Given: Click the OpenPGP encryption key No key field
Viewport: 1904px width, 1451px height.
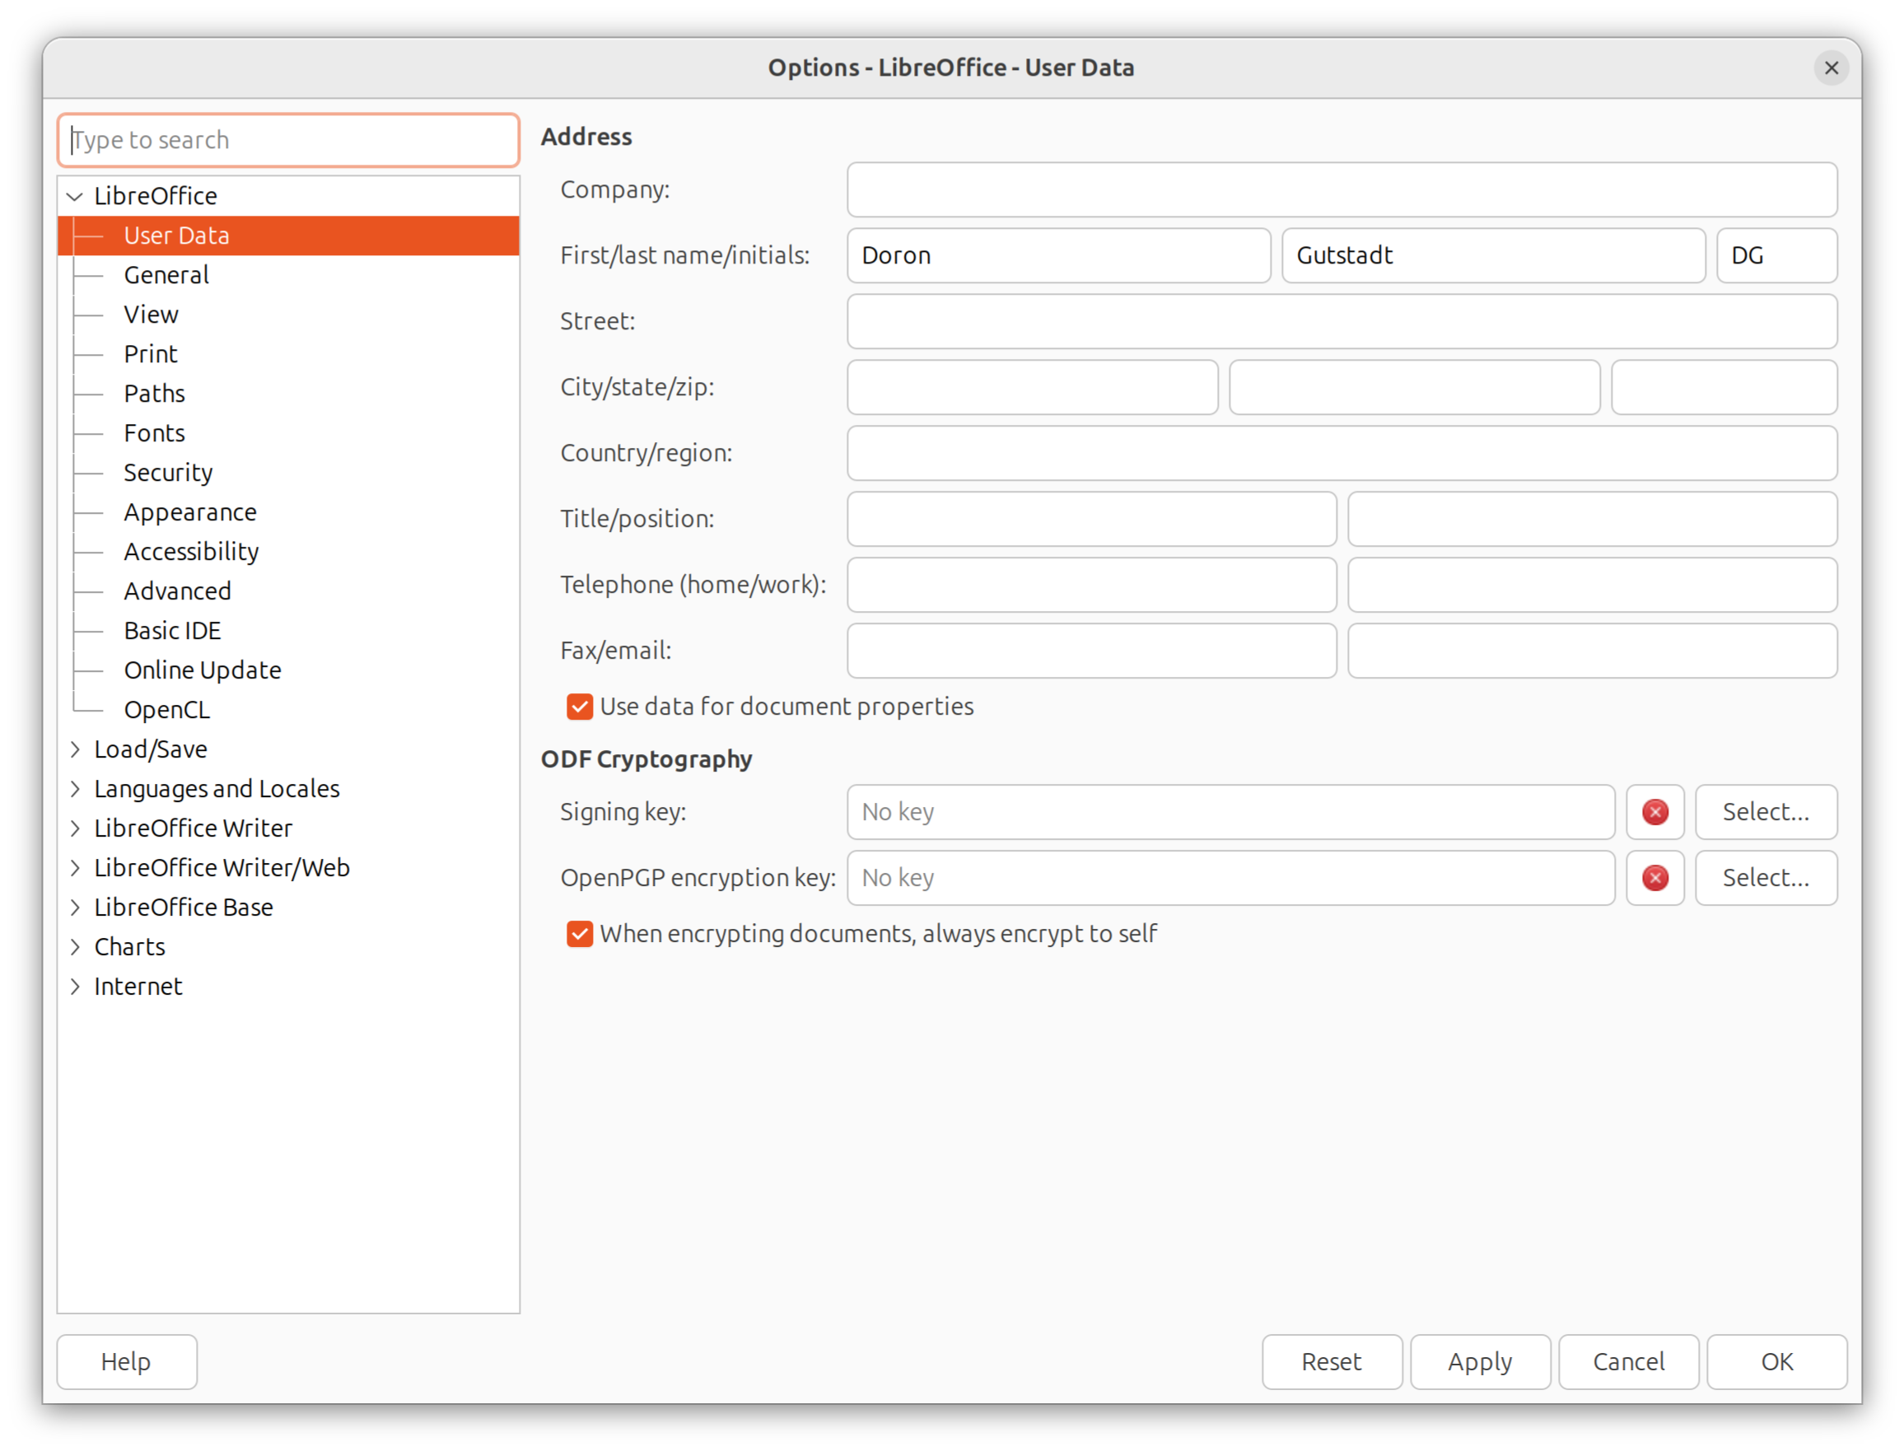Looking at the screenshot, I should (x=1230, y=878).
